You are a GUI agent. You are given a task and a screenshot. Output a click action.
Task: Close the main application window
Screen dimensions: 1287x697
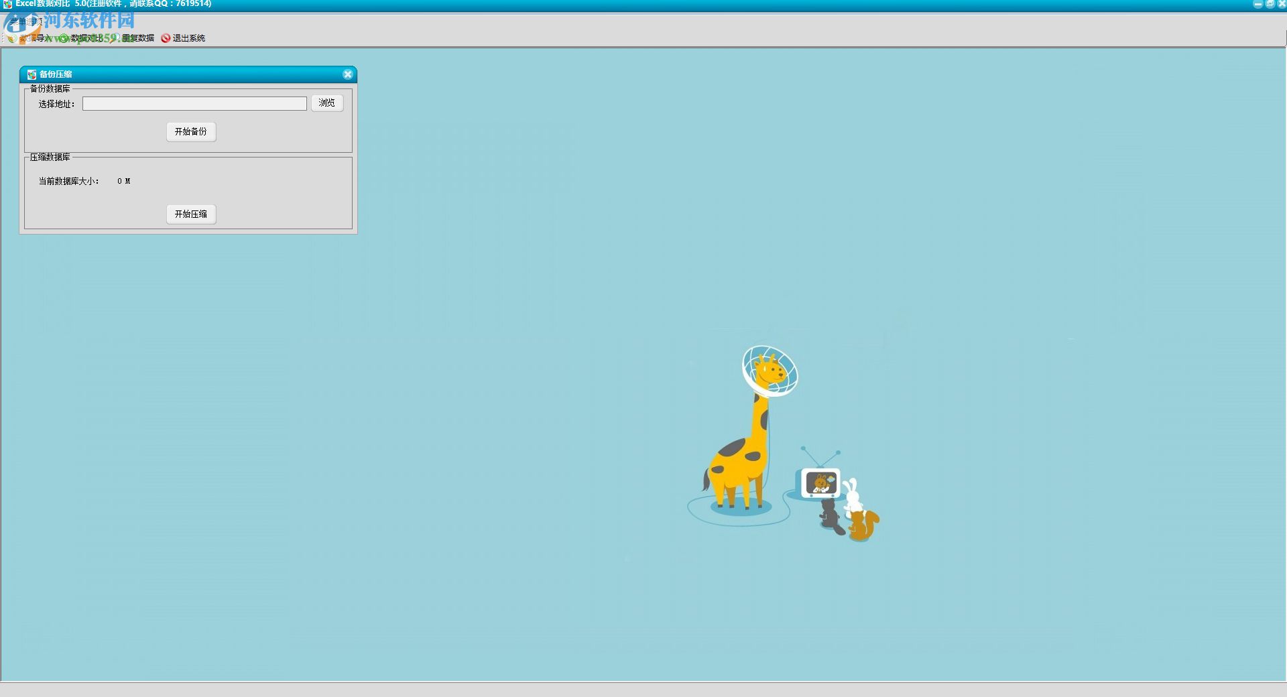click(1281, 4)
